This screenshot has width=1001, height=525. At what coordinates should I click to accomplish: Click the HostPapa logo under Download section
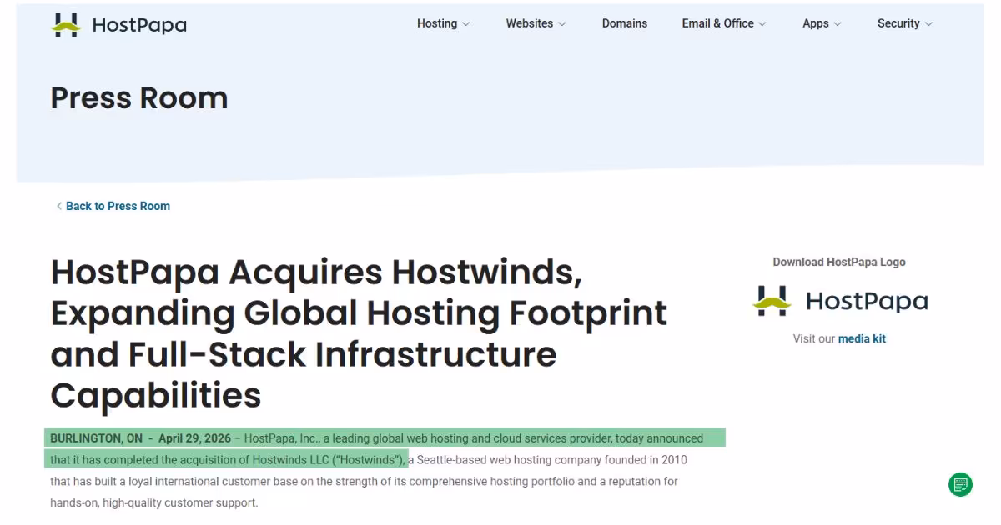pos(840,301)
